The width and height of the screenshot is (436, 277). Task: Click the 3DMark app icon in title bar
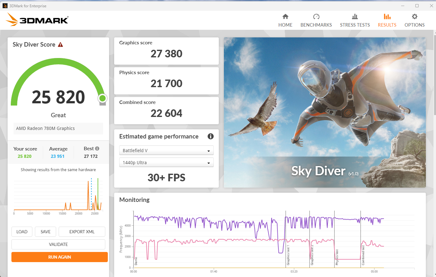[x=5, y=6]
